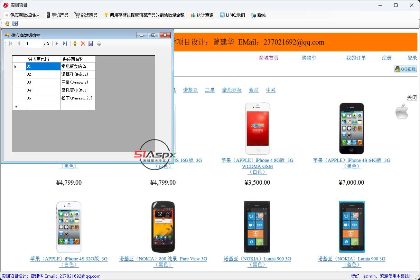This screenshot has width=420, height=280.
Task: Filter products by the 索尼 brand link
Action: (254, 90)
